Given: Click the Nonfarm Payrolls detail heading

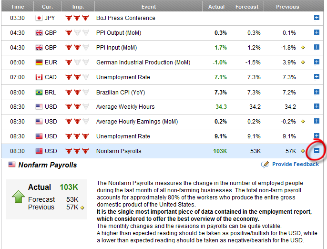Looking at the screenshot, I should click(48, 165).
